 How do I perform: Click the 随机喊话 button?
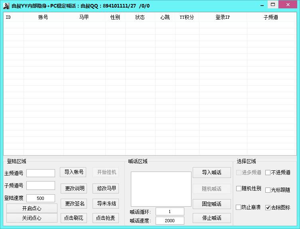(x=212, y=189)
